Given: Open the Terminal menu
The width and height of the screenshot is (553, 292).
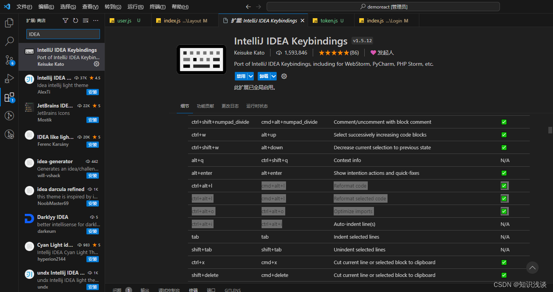Looking at the screenshot, I should (x=158, y=7).
